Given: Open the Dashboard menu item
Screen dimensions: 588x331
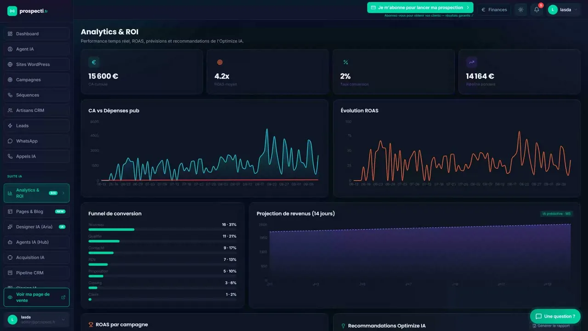Looking at the screenshot, I should (37, 34).
